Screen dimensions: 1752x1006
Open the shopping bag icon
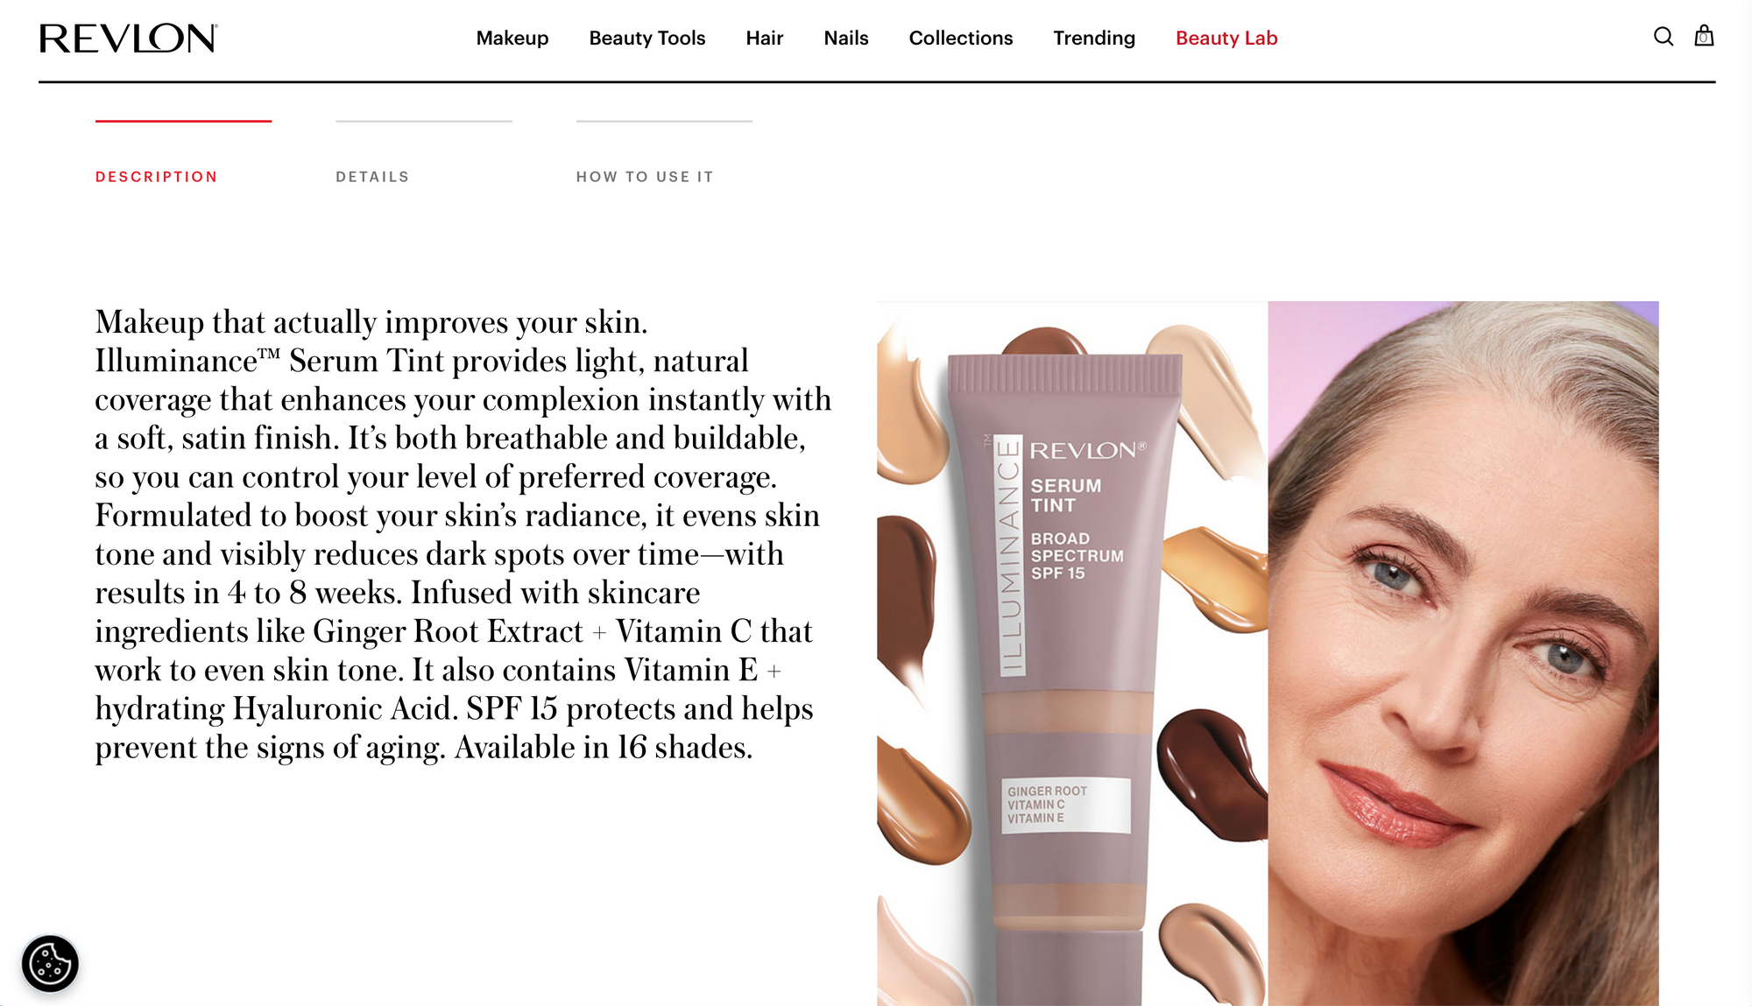coord(1704,36)
